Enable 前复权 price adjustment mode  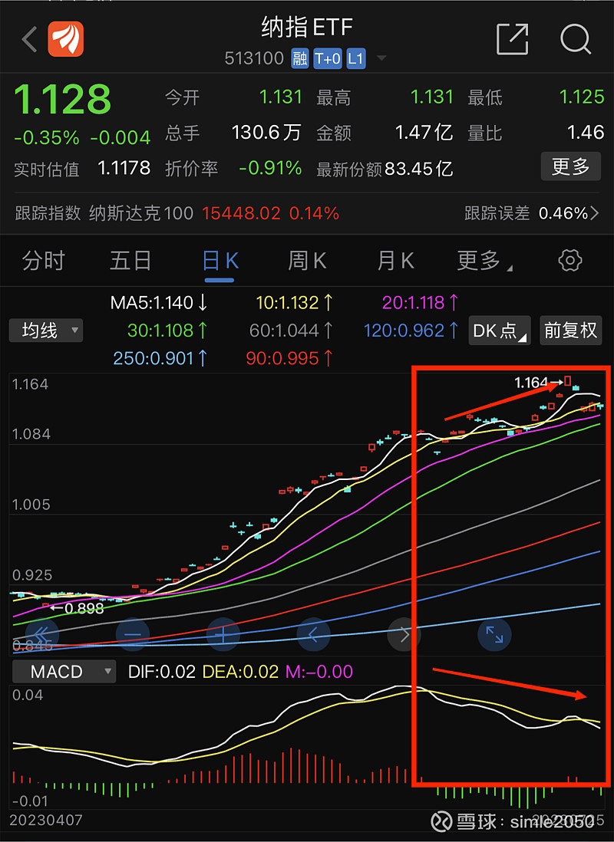(x=570, y=330)
